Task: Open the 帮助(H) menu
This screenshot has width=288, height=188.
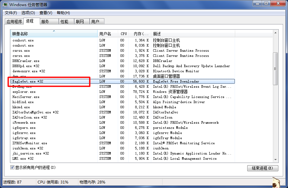Action: click(63, 13)
